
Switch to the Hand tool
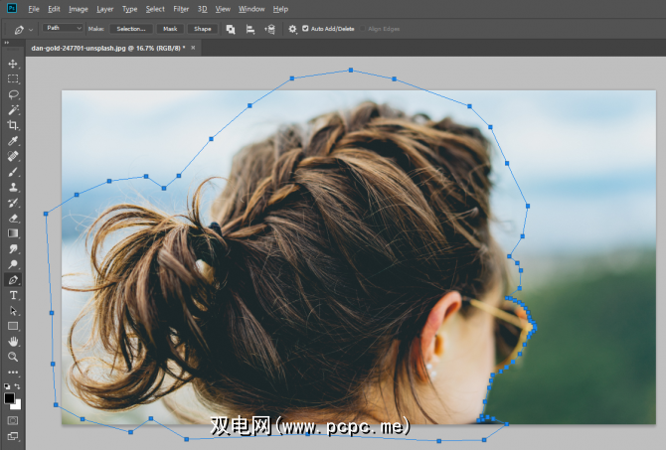13,341
